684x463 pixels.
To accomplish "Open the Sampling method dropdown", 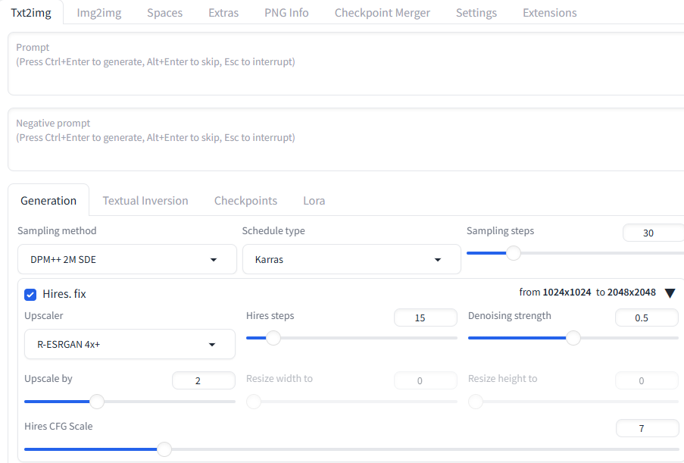I will point(127,259).
